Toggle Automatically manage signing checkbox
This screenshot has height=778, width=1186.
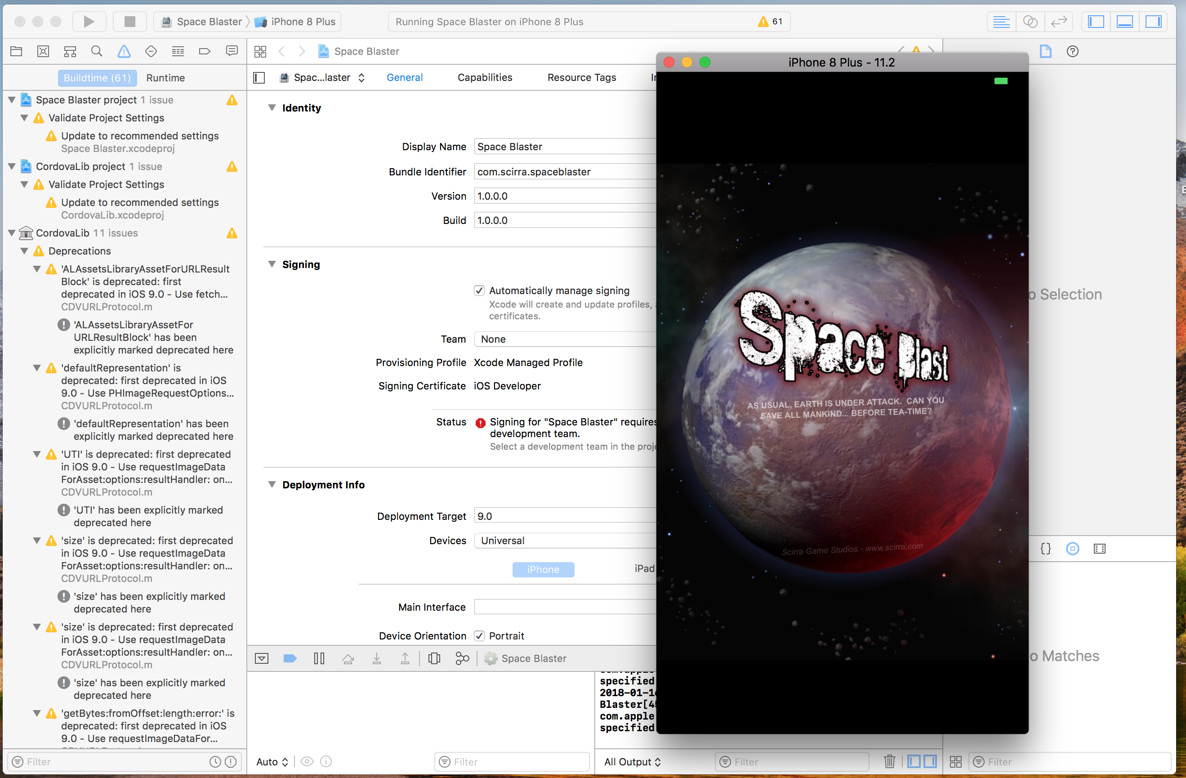(x=479, y=291)
